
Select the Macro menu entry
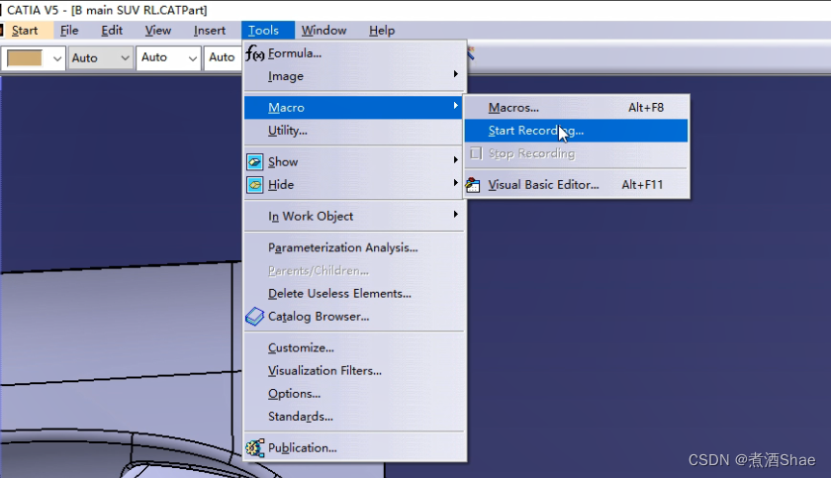click(354, 108)
